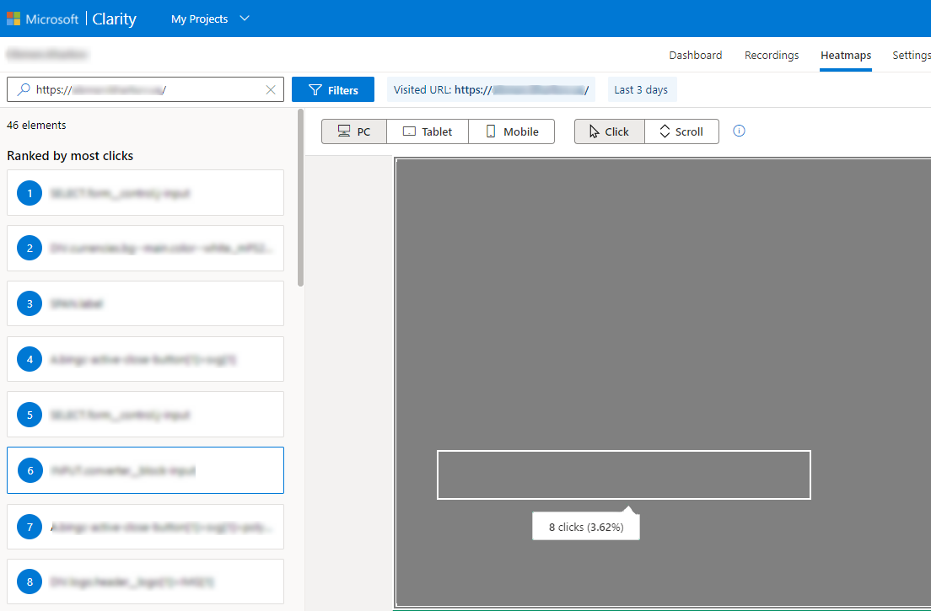Click the heatmap info icon
This screenshot has width=931, height=611.
[739, 131]
